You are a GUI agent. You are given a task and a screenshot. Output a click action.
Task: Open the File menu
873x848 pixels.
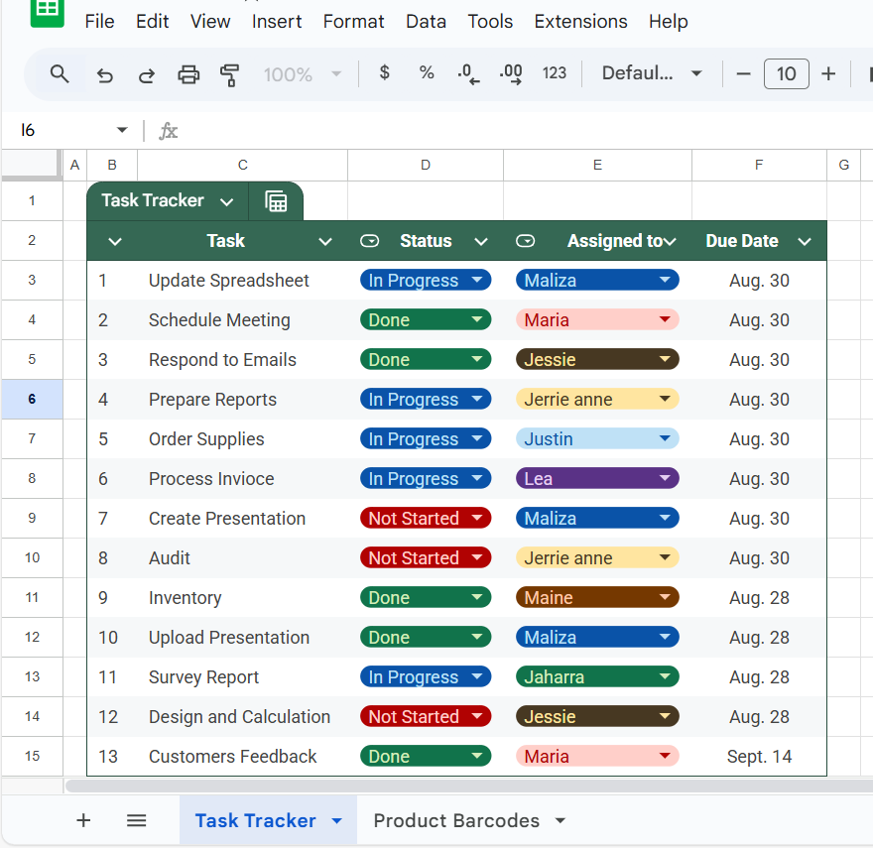[x=99, y=21]
